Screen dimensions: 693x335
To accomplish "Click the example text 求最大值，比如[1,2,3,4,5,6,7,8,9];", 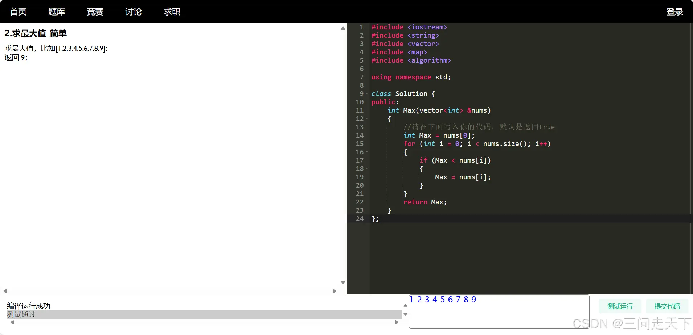I will pyautogui.click(x=56, y=48).
